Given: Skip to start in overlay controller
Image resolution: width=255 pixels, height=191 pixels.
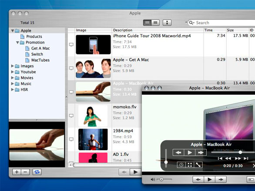Looking at the screenshot, I should tap(220, 158).
